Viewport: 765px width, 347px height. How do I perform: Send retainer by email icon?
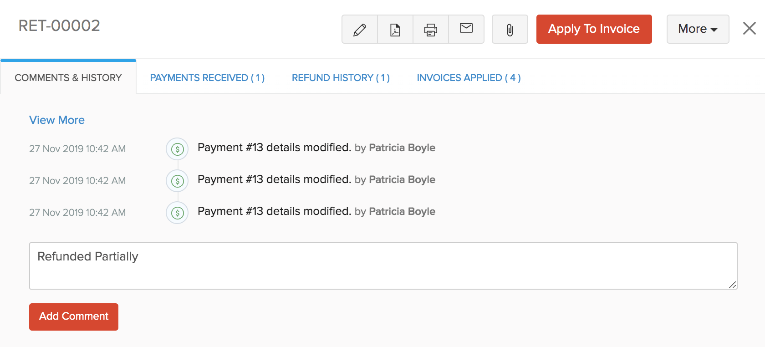[466, 29]
